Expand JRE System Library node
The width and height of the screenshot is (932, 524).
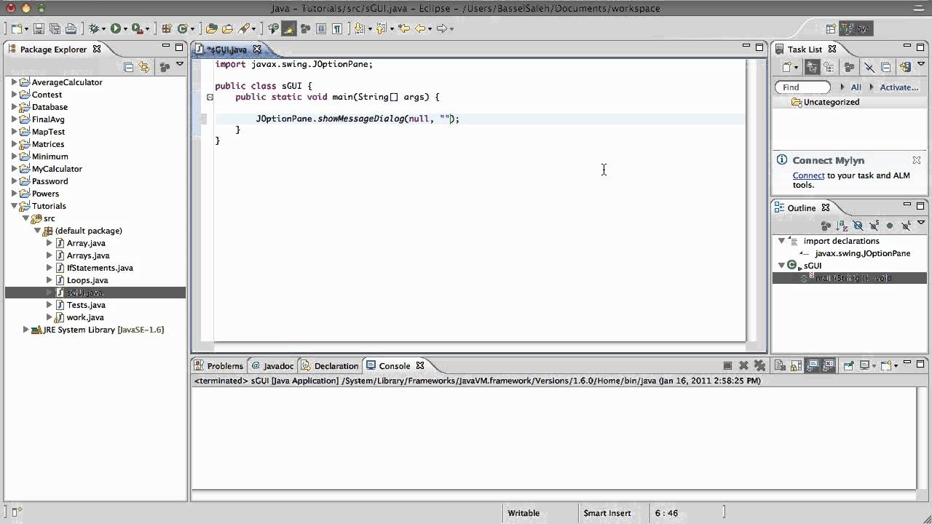[x=25, y=330]
